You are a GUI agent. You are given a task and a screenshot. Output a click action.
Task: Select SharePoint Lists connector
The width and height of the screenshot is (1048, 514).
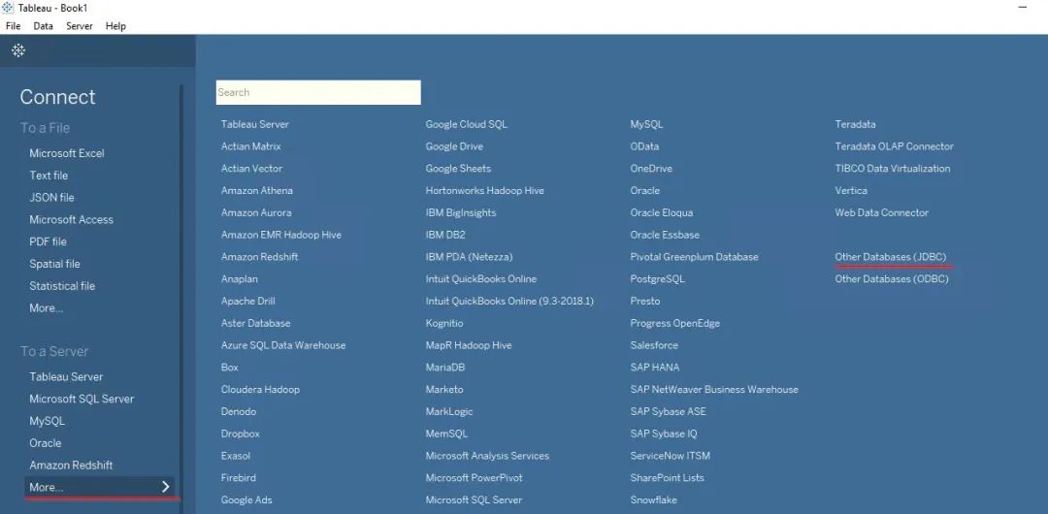[667, 478]
